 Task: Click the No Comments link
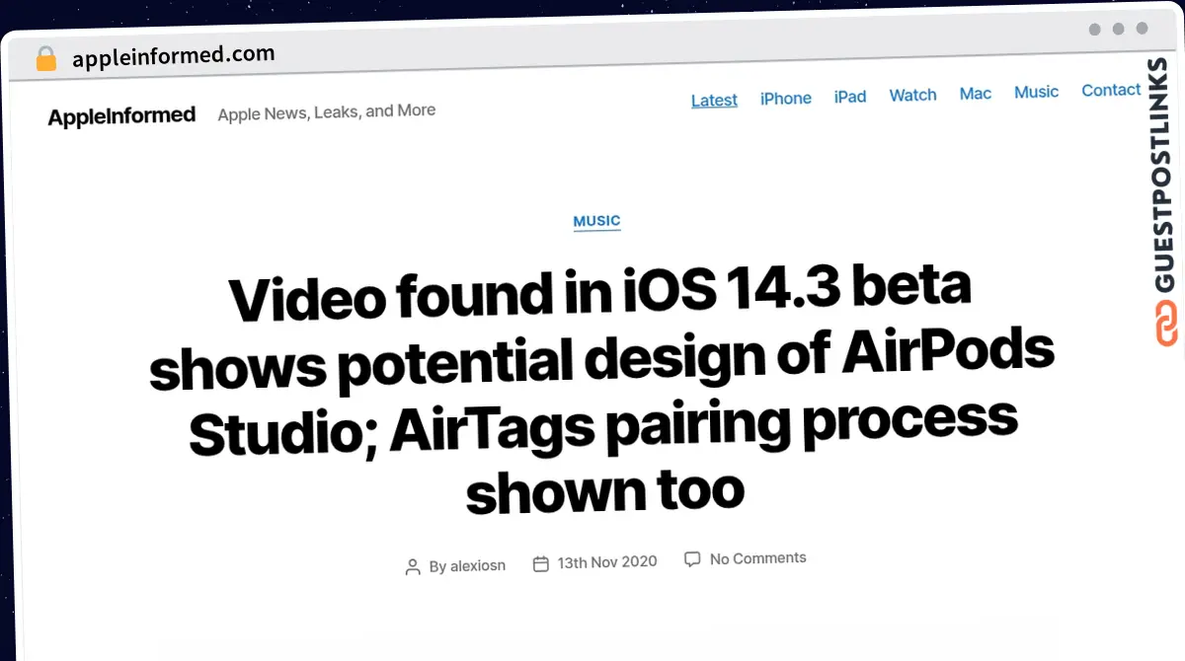point(757,557)
